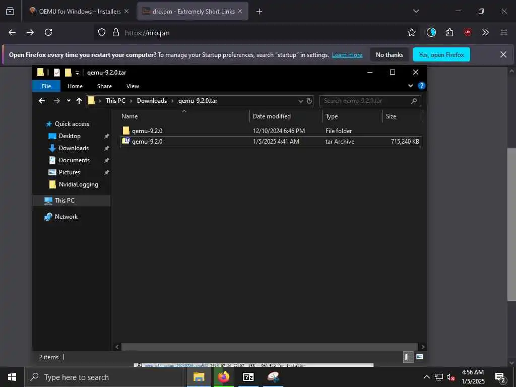Accept with Yes, open Firefox button
516x387 pixels.
point(441,55)
